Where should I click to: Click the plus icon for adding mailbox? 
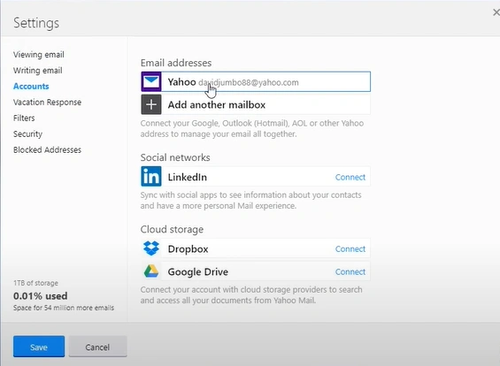click(151, 104)
